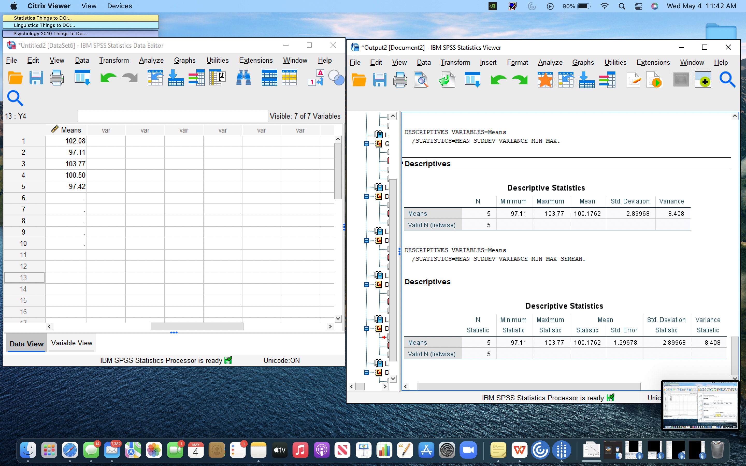Open the Format menu in Viewer
The width and height of the screenshot is (746, 466).
click(517, 63)
